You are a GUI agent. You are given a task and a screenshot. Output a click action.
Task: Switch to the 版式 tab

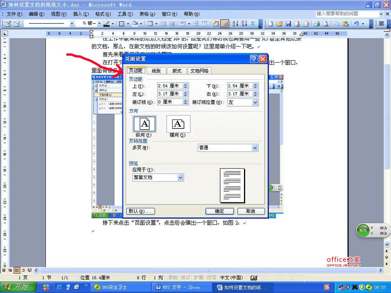[x=177, y=71]
